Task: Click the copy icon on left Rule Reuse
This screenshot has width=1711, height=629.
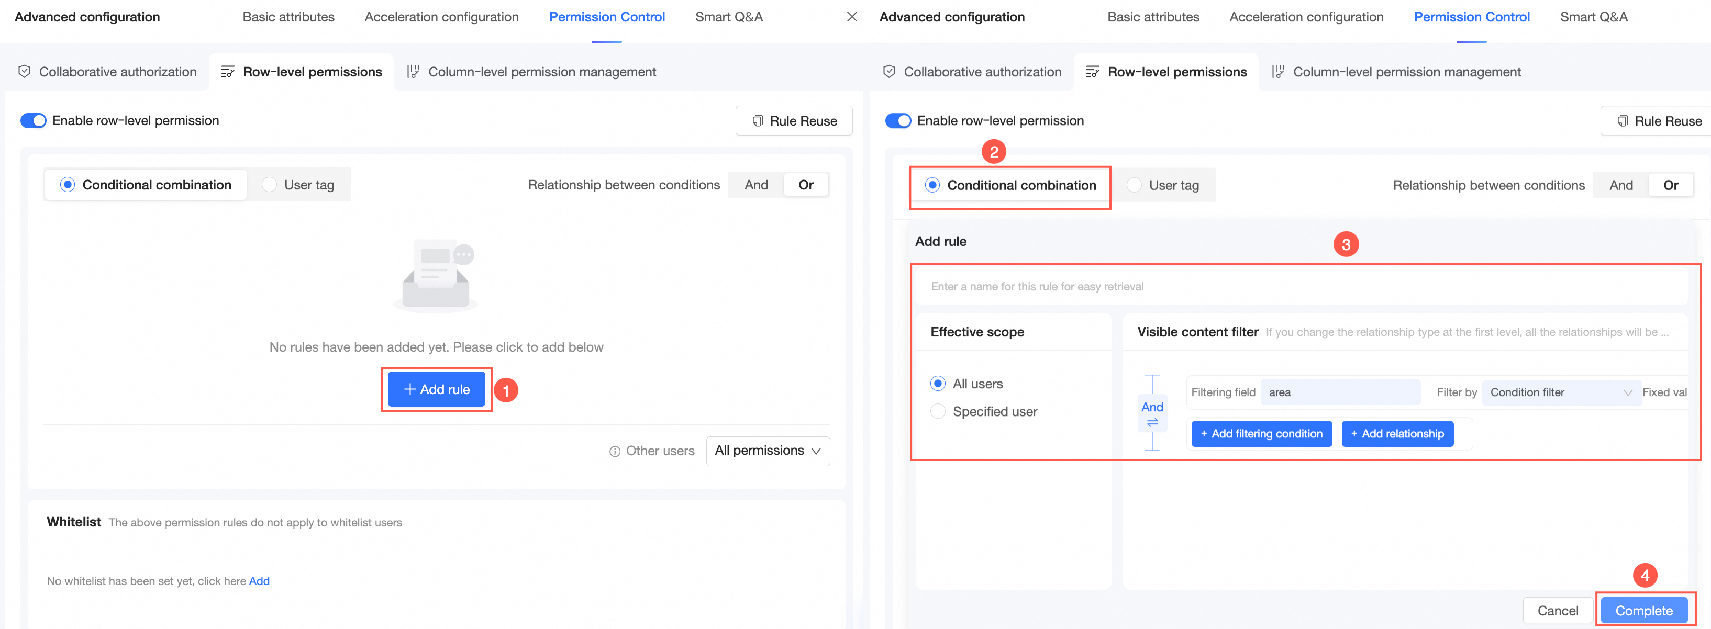Action: tap(757, 121)
